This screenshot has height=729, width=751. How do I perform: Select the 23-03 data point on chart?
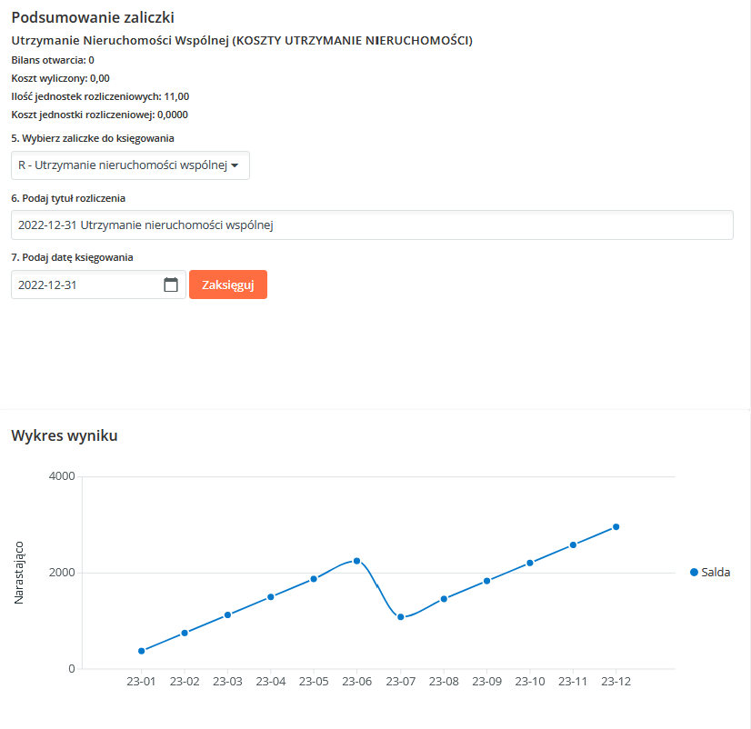[228, 615]
